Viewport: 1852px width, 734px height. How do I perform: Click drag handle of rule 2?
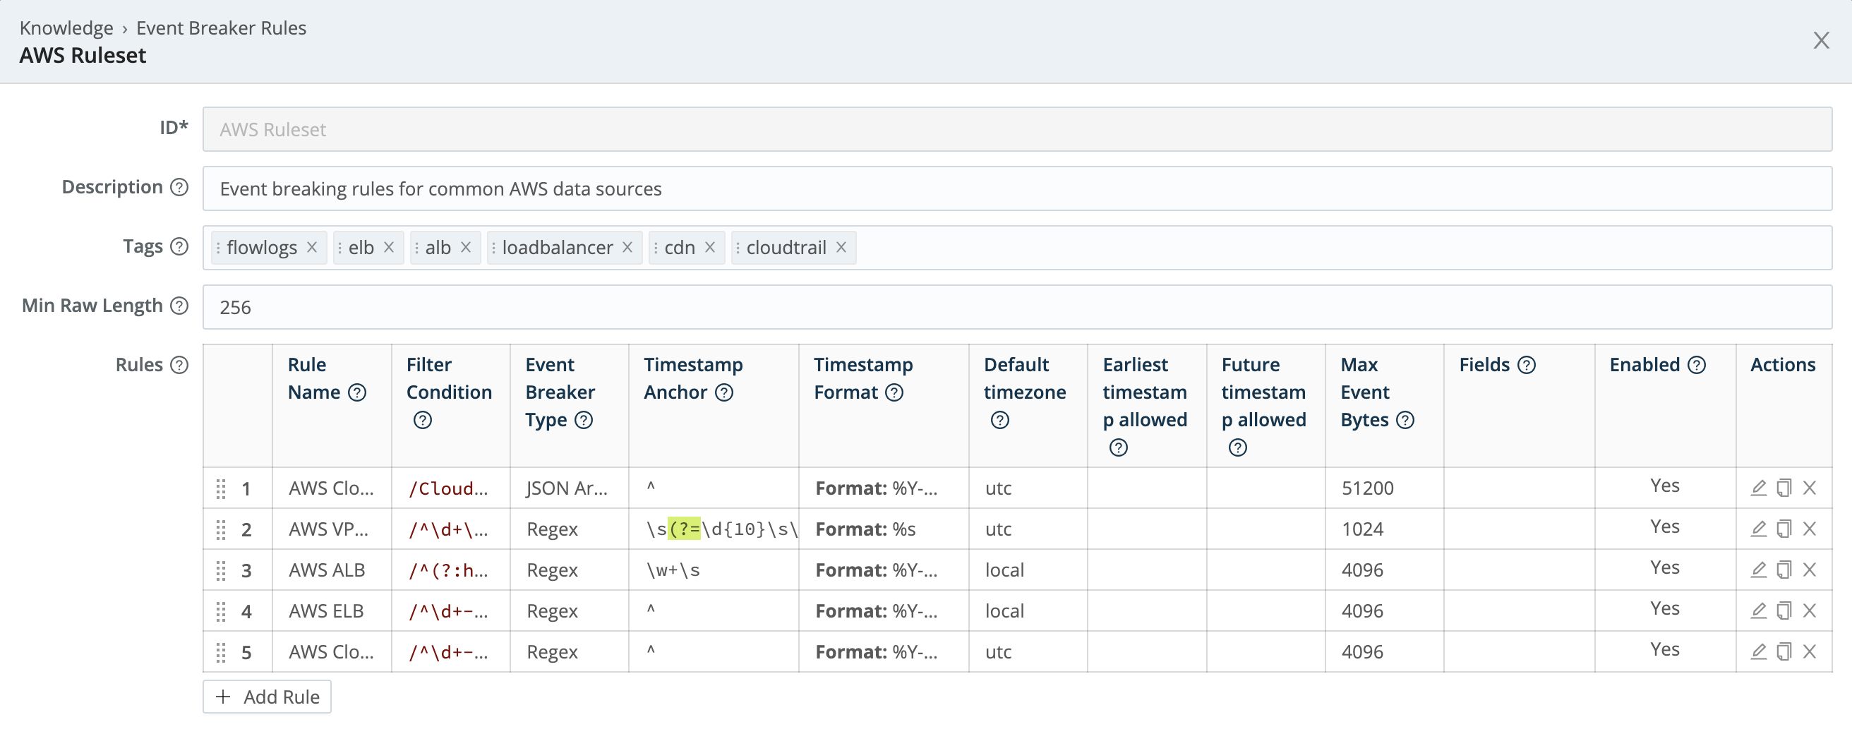click(x=221, y=529)
